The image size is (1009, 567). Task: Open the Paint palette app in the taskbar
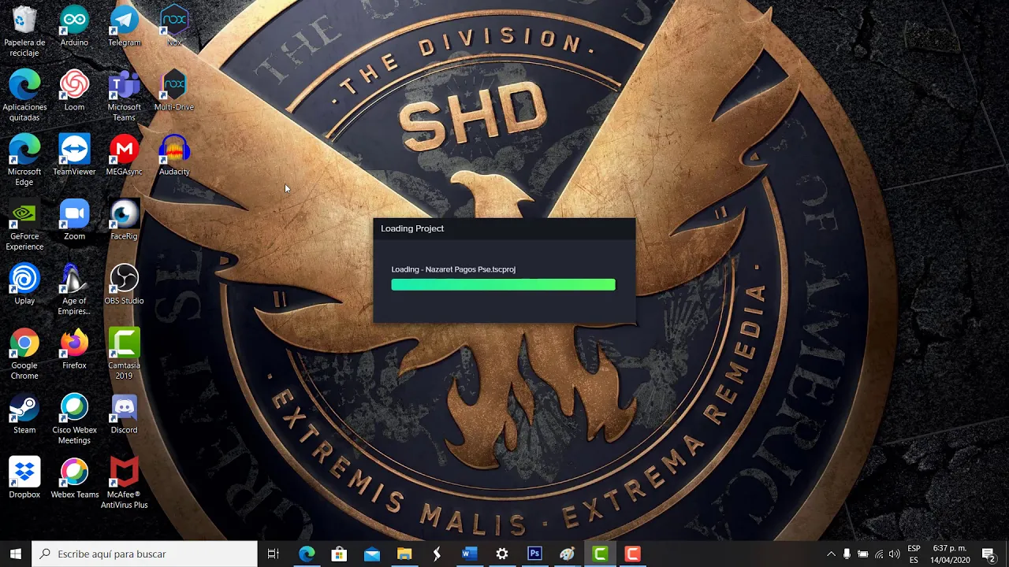click(x=568, y=554)
